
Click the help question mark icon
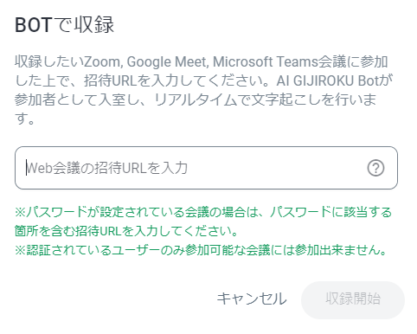(x=375, y=168)
